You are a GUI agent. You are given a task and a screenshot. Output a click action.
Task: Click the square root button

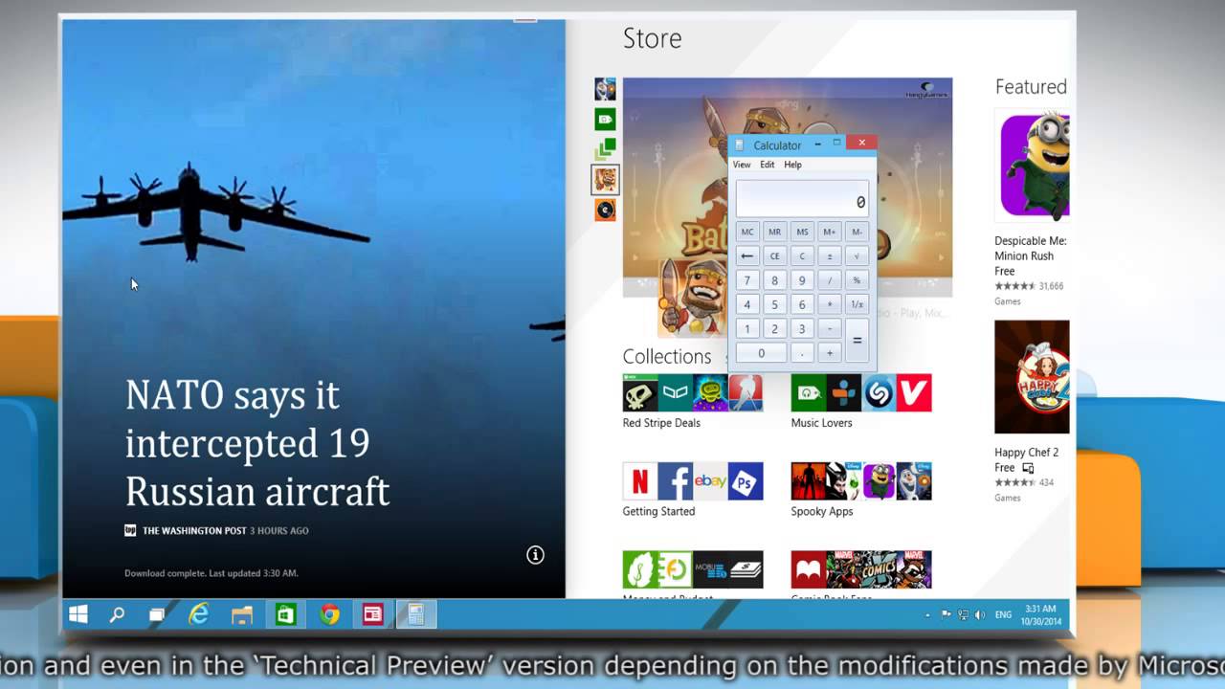pyautogui.click(x=857, y=256)
